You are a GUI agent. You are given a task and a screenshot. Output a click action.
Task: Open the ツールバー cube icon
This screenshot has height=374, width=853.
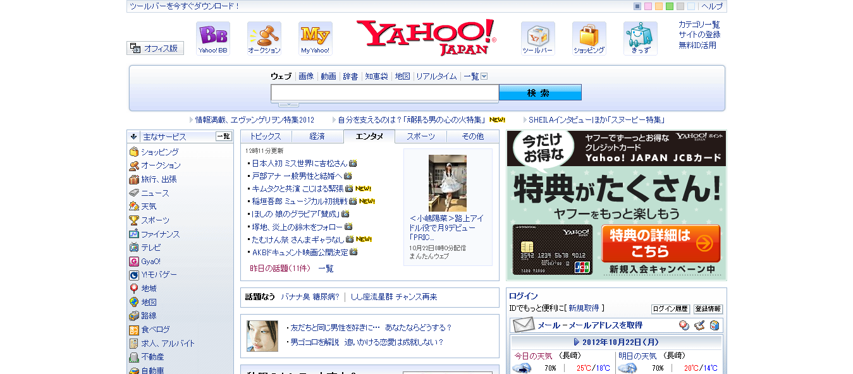click(x=538, y=39)
